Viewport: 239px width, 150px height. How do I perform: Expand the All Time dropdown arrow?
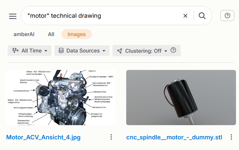click(46, 51)
